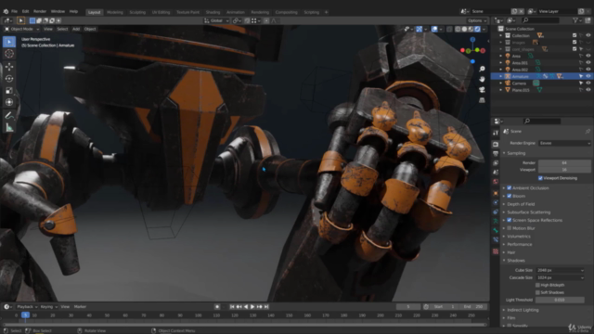Open the Options dropdown in viewport header
The width and height of the screenshot is (594, 334).
(476, 20)
